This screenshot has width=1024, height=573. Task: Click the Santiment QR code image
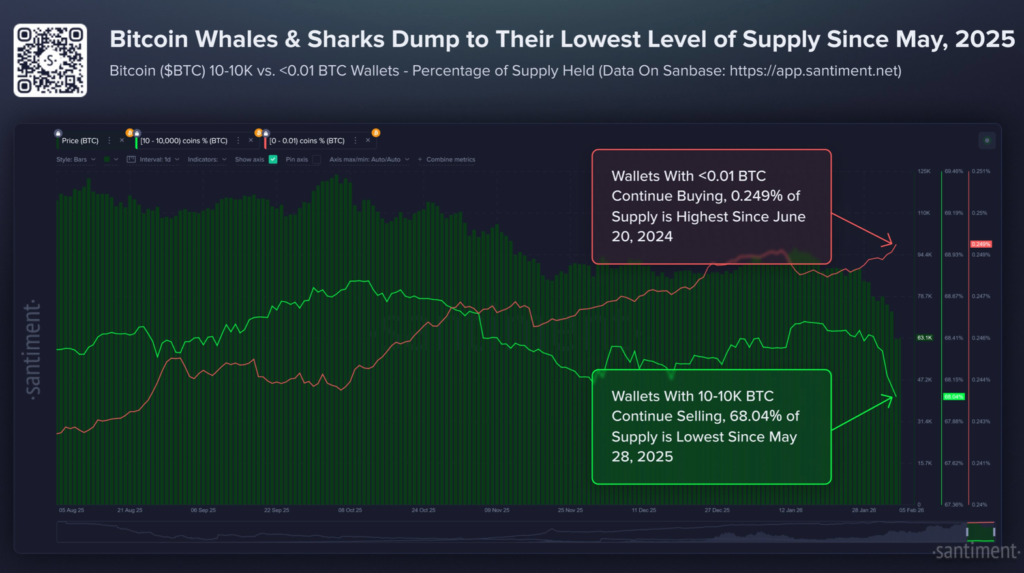50,59
